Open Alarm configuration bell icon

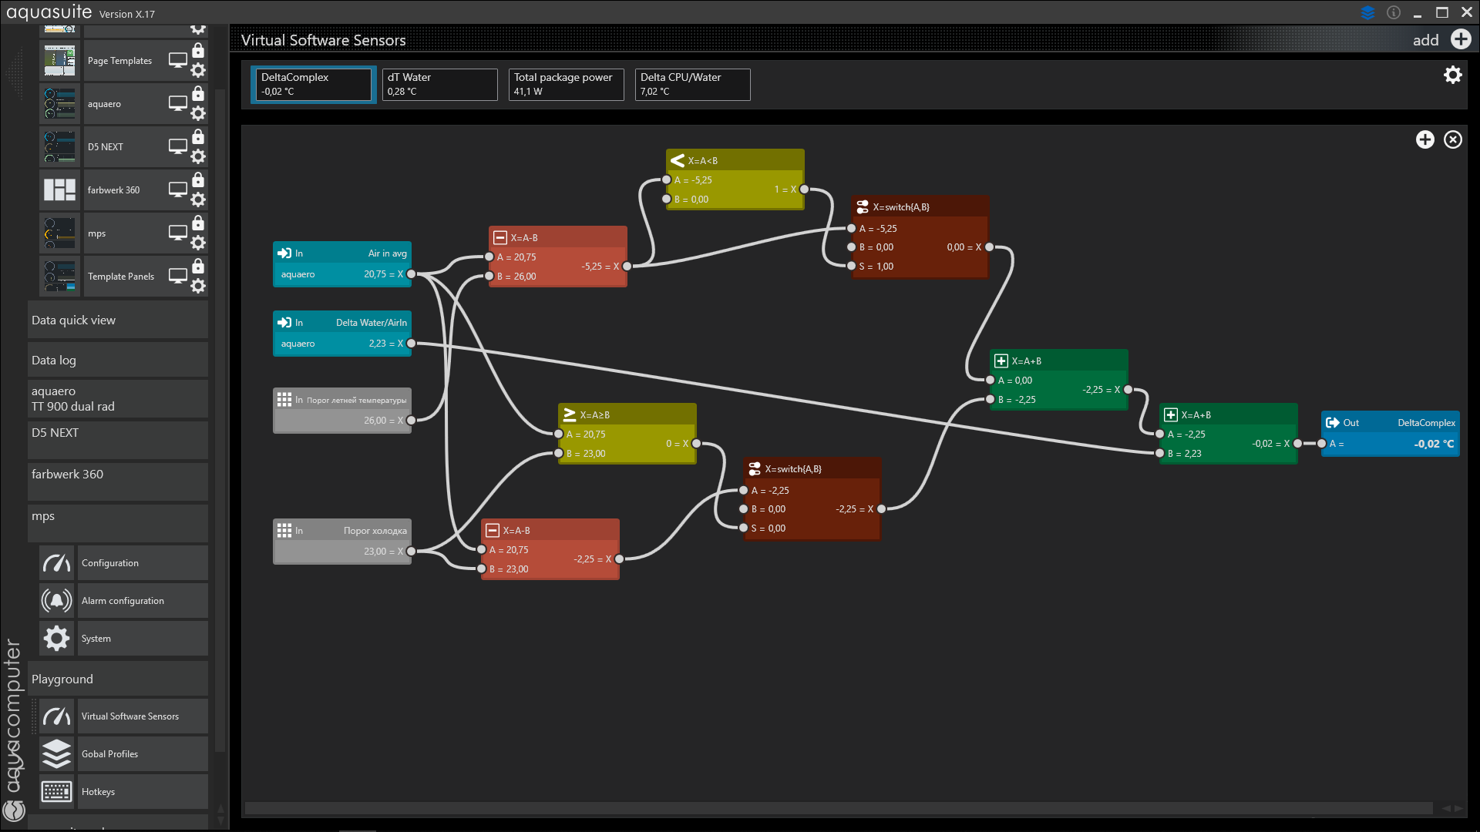click(56, 601)
